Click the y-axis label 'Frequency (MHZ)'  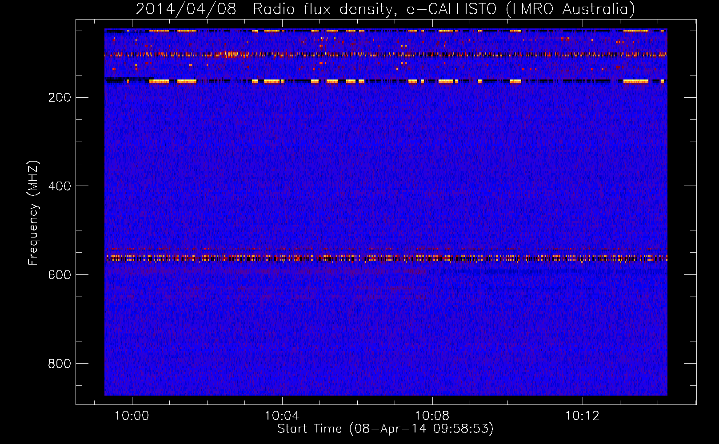tap(33, 213)
